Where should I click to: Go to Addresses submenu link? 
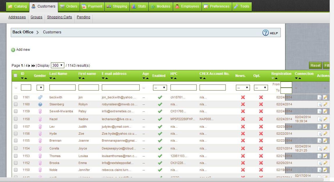[x=17, y=17]
